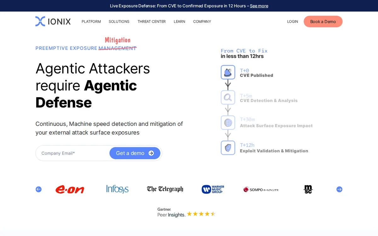The width and height of the screenshot is (378, 236).
Task: Click the CVE Detection & Analysis label
Action: pyautogui.click(x=269, y=101)
